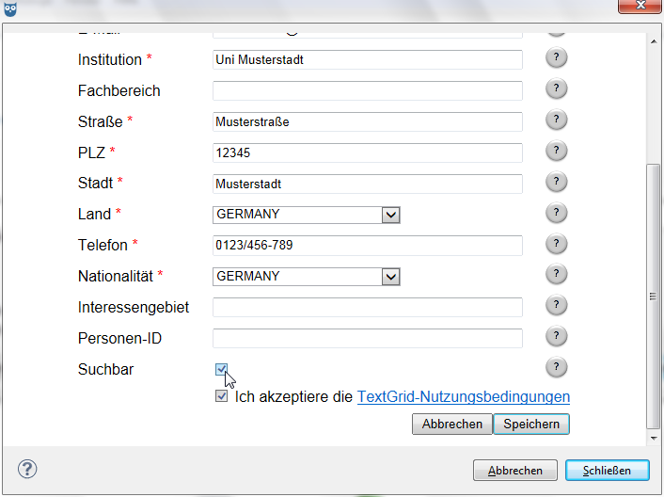Uncheck the Ich akzeptiere die Nutzungsbedingungen checkbox
This screenshot has width=664, height=497.
click(221, 397)
